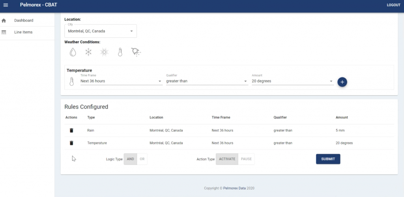Set Logic Type to AND
404x197 pixels.
(x=130, y=159)
